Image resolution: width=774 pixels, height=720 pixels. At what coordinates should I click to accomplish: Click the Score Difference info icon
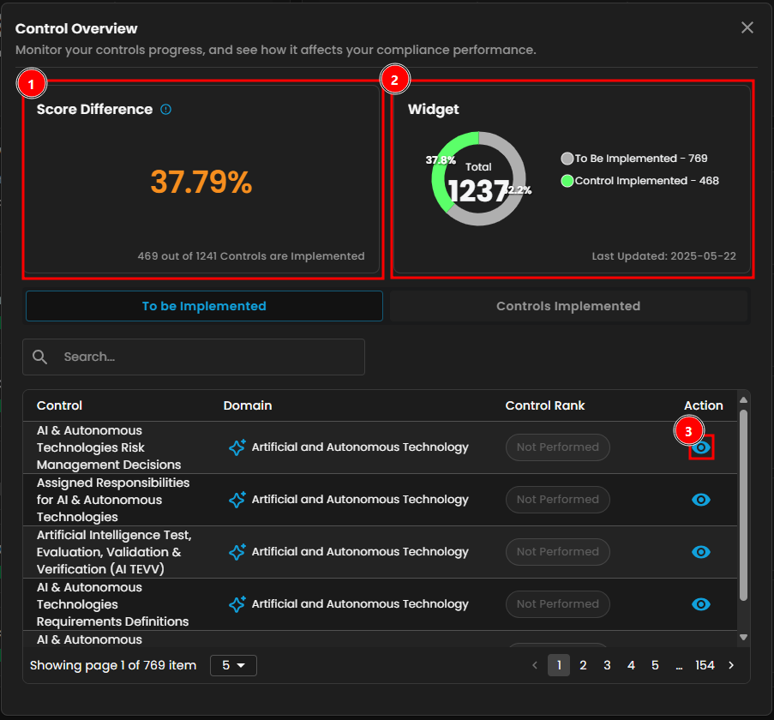click(x=166, y=110)
